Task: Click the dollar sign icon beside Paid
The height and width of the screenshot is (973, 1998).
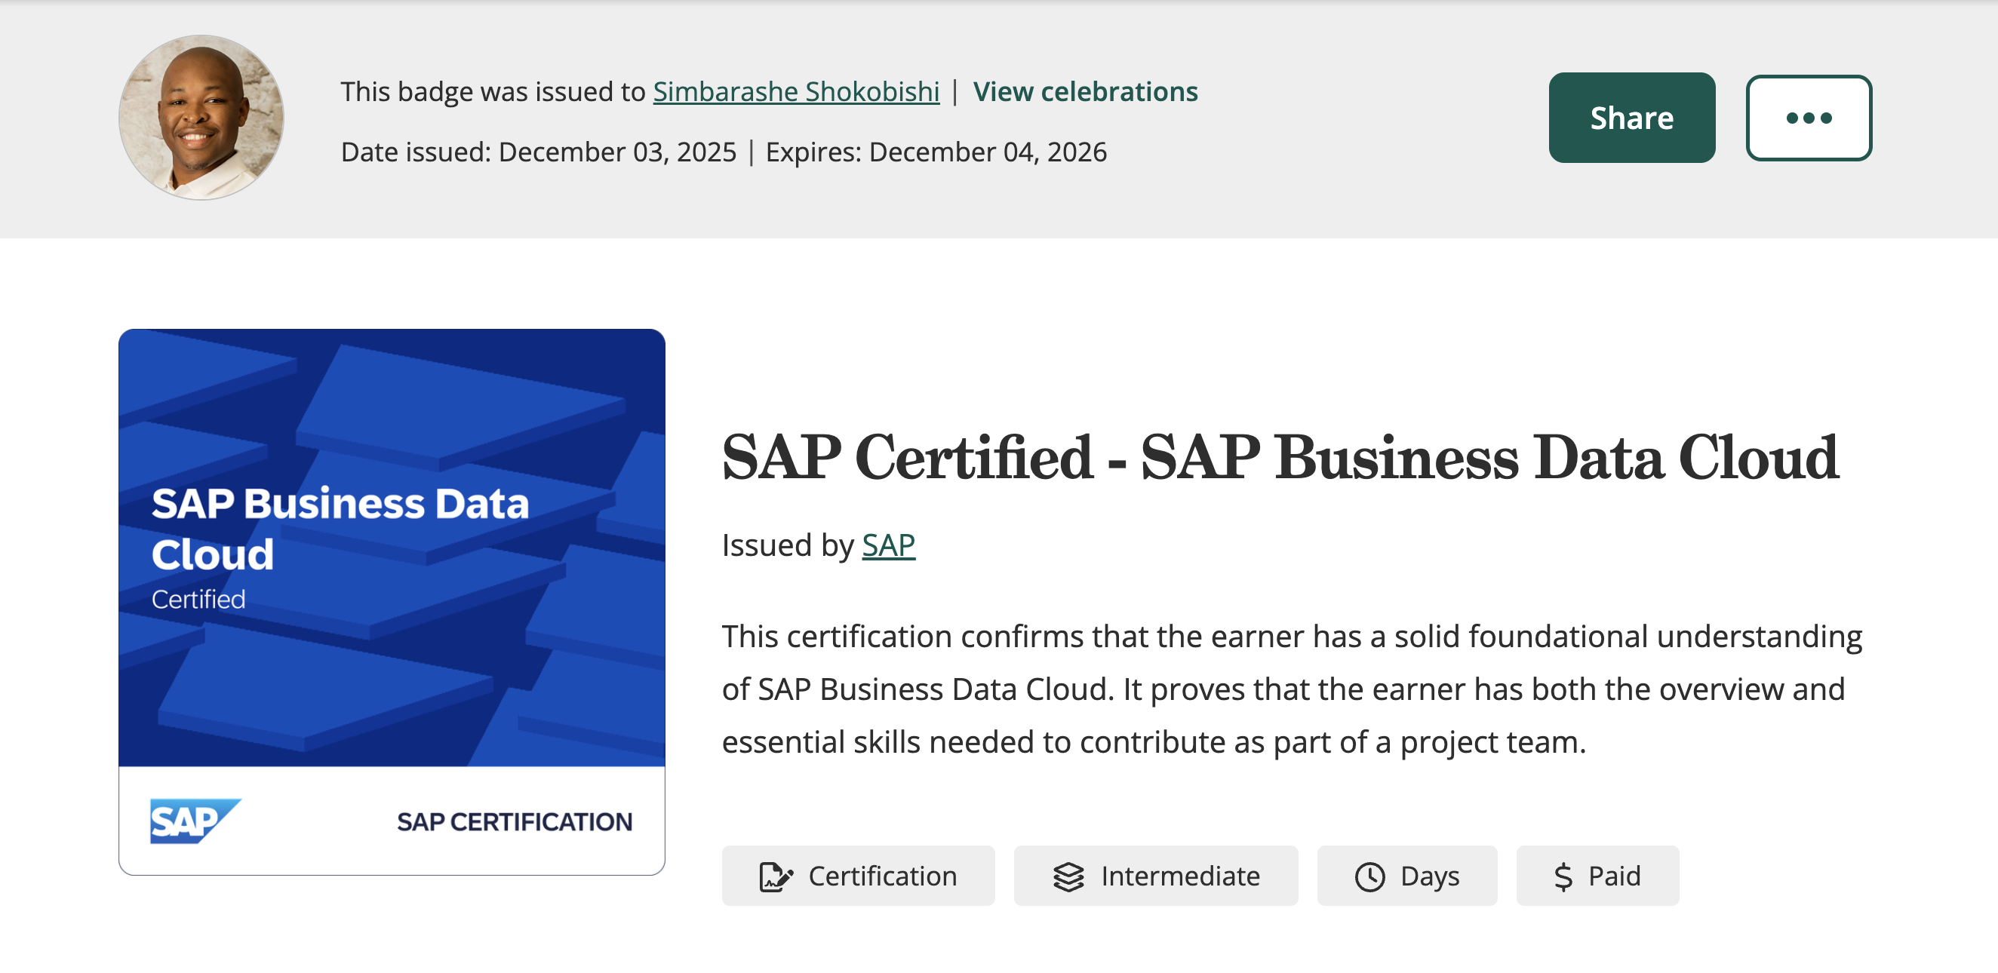Action: (1563, 876)
